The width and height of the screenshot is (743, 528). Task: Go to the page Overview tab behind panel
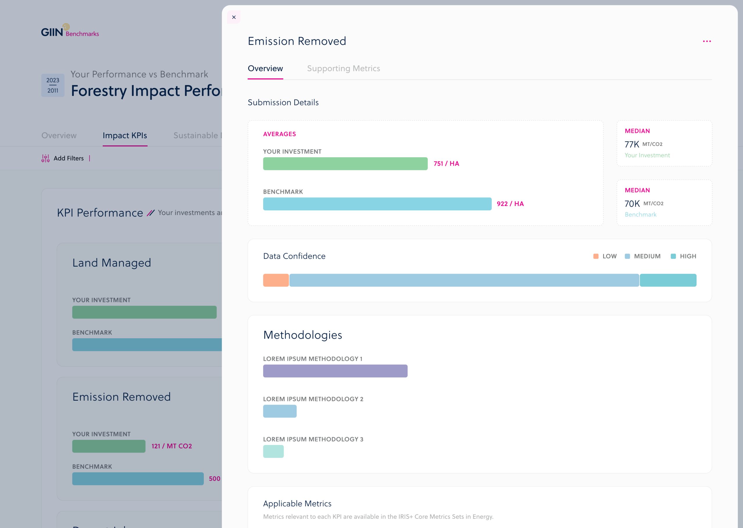[59, 135]
